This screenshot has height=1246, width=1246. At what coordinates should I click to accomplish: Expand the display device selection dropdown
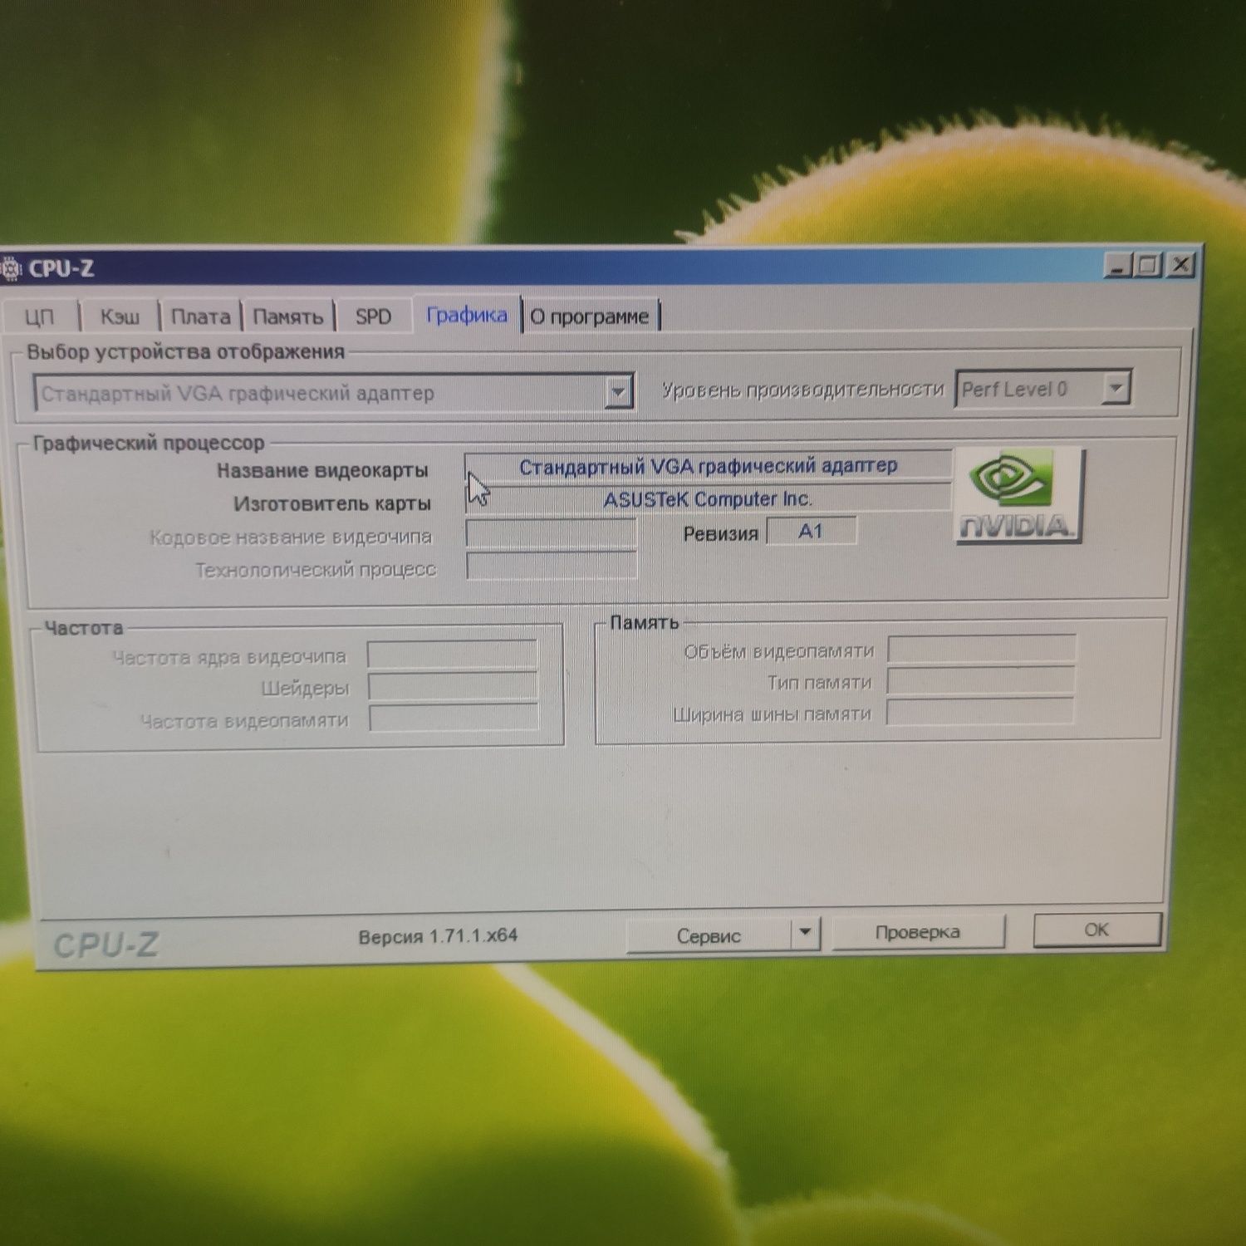pyautogui.click(x=617, y=392)
